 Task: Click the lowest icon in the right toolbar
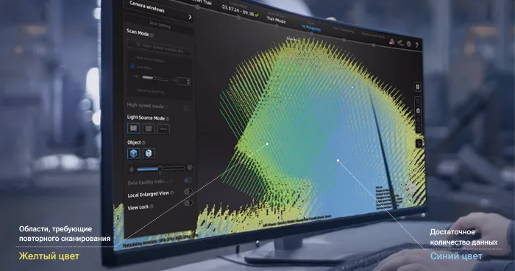(x=419, y=143)
